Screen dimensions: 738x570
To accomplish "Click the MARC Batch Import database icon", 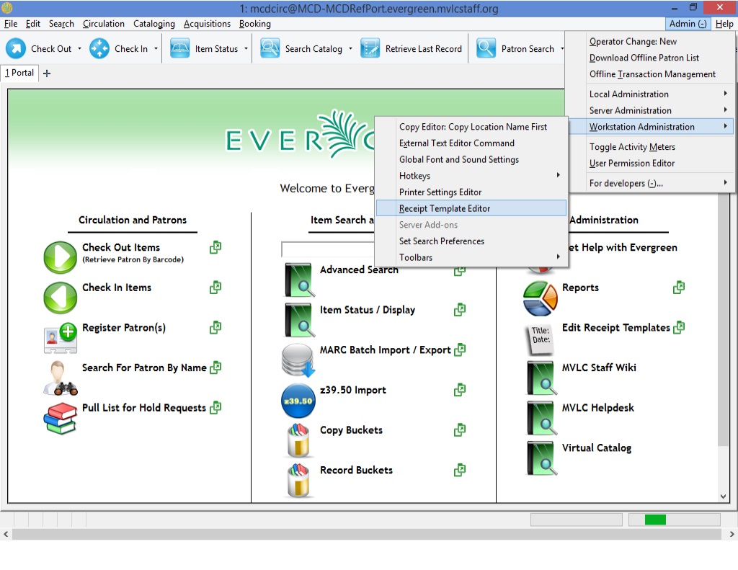I will [298, 360].
